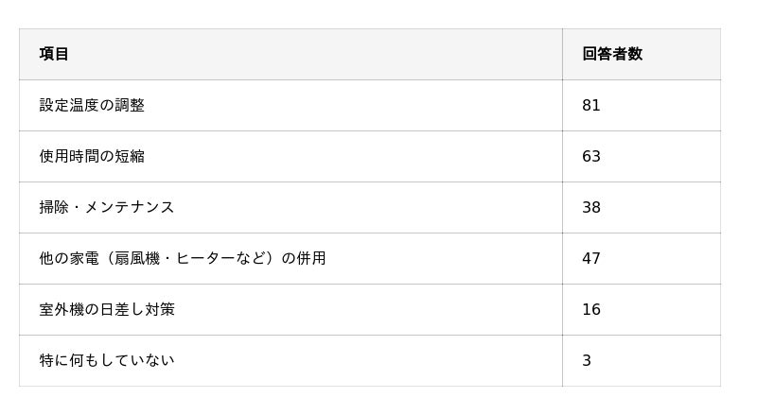Click the word ヒーター in the table
This screenshot has width=757, height=415.
point(205,258)
